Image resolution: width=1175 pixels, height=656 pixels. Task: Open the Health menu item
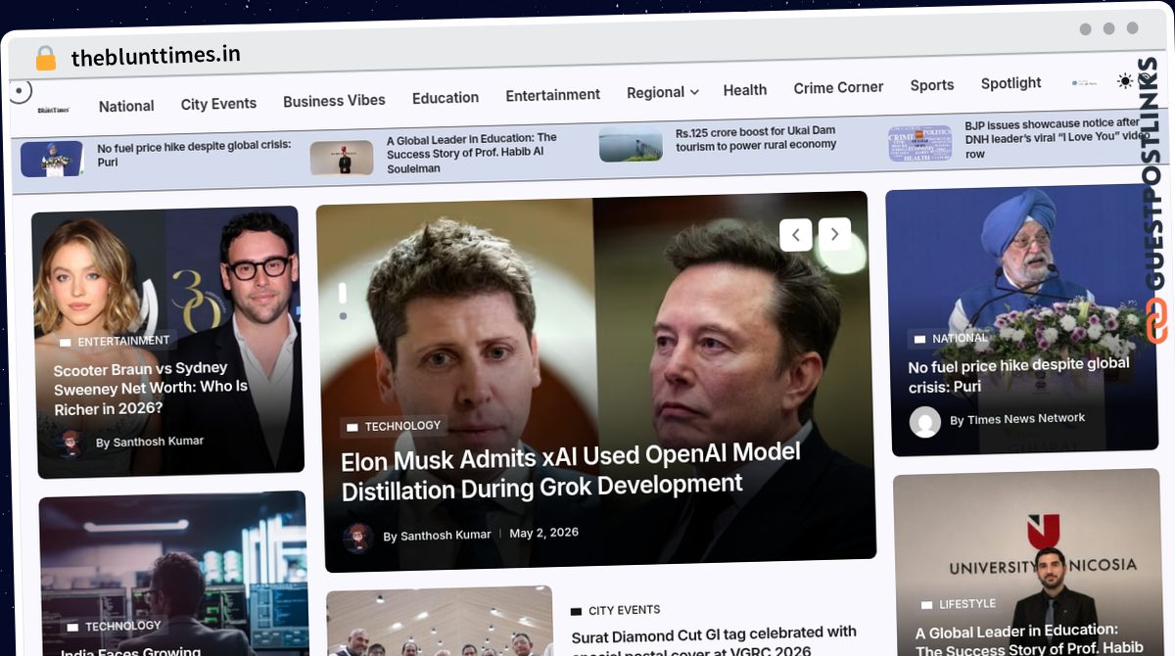click(x=745, y=89)
